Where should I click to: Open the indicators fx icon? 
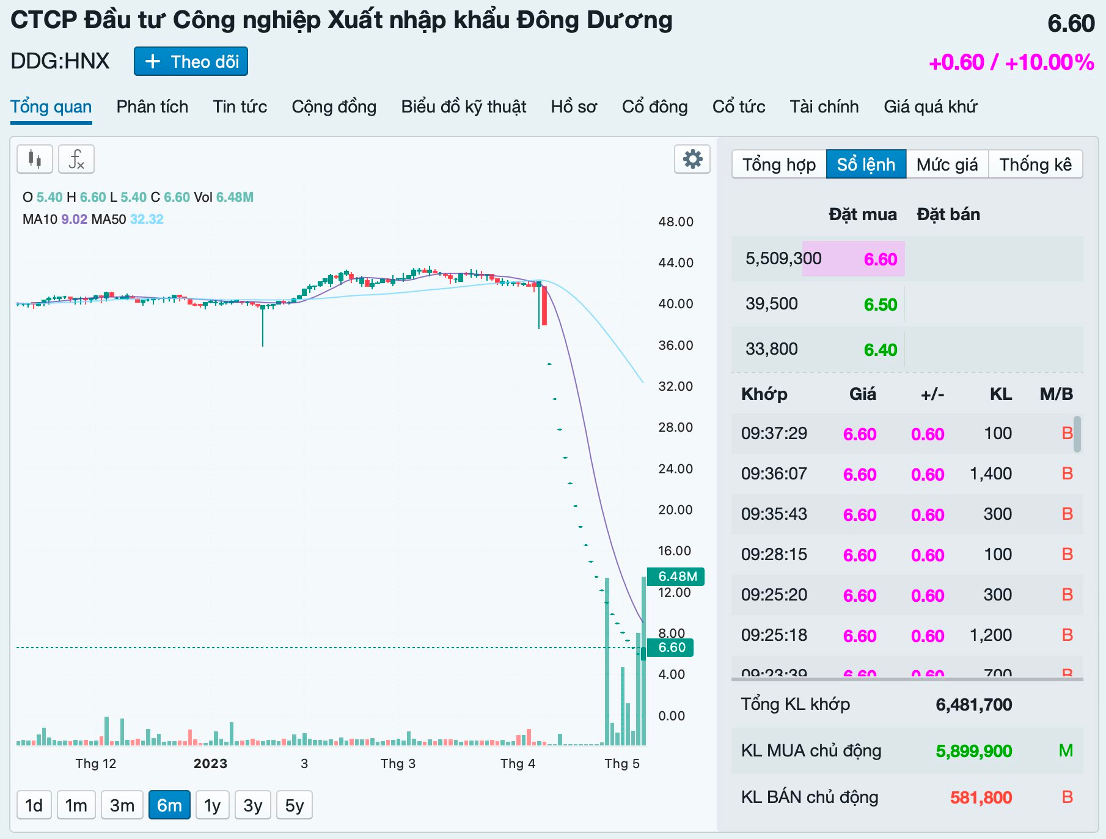[76, 160]
